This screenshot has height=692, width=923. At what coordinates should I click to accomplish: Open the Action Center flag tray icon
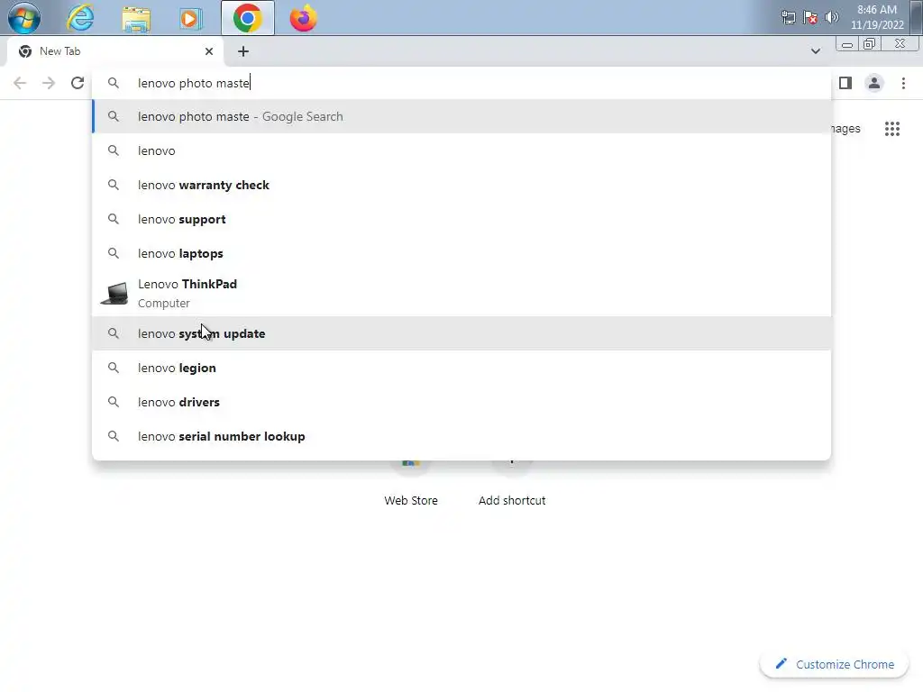pyautogui.click(x=810, y=17)
